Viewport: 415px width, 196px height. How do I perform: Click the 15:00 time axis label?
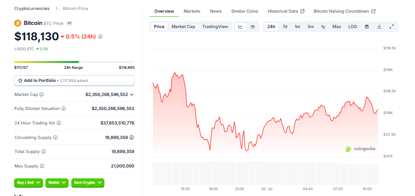185,189
